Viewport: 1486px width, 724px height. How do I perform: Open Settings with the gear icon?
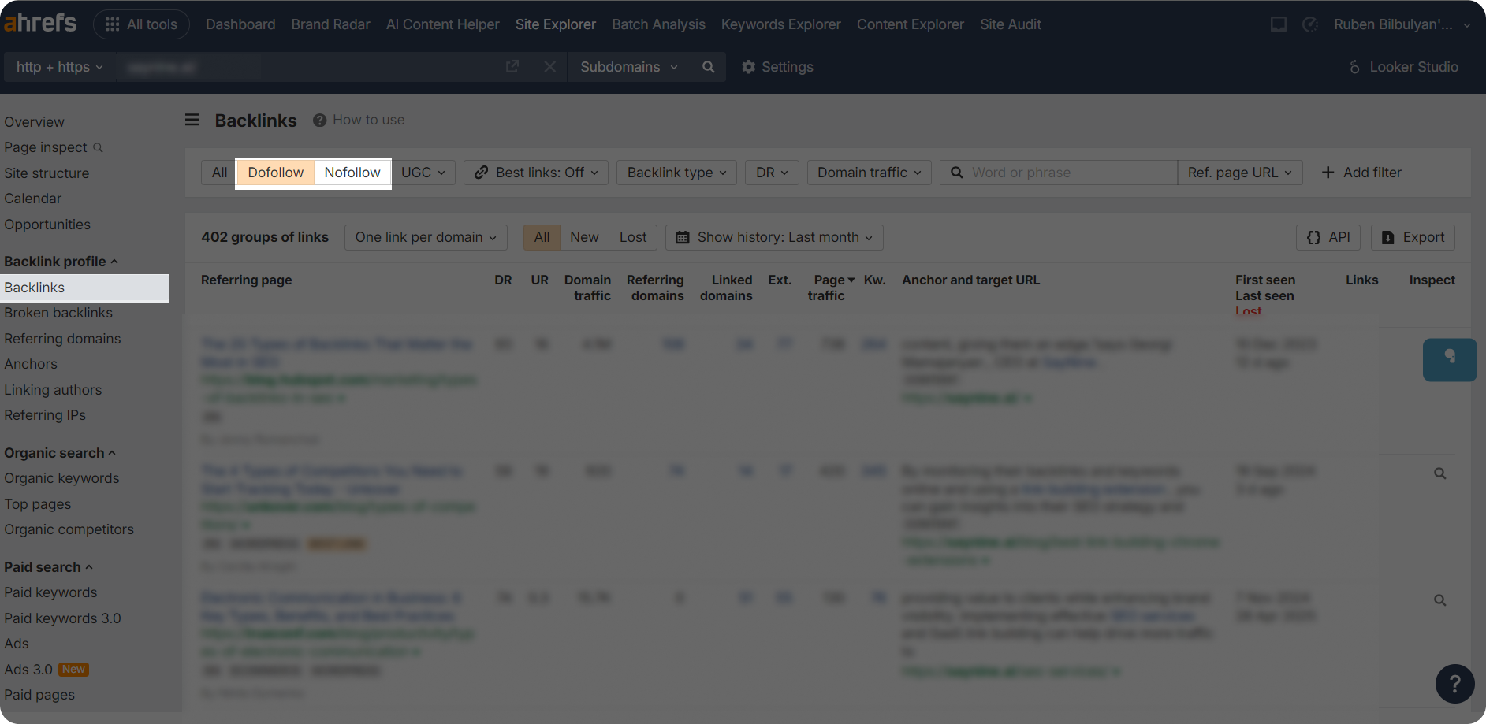tap(777, 67)
